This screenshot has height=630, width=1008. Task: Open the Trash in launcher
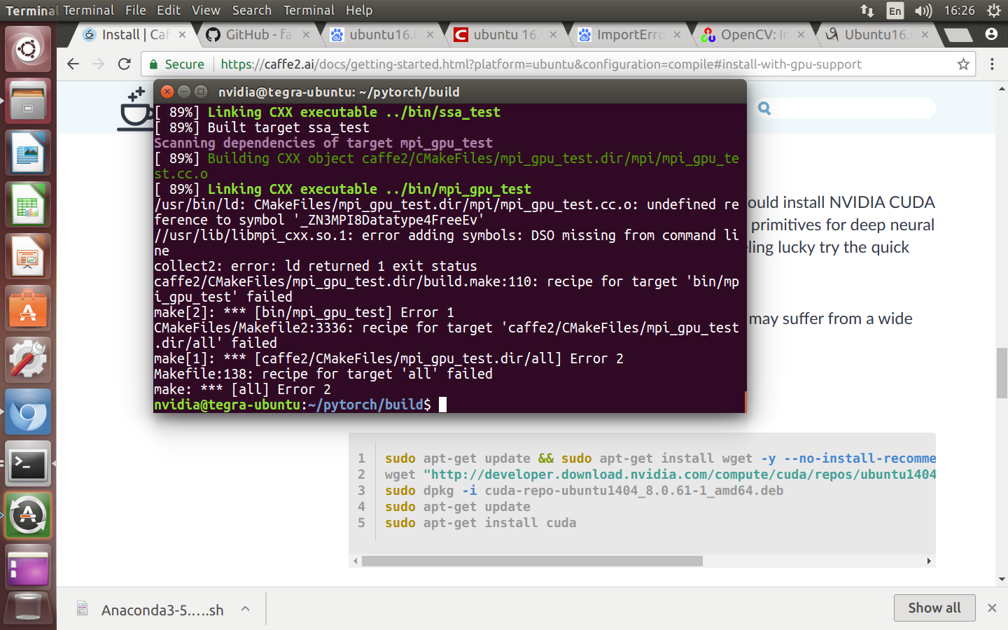pos(28,608)
